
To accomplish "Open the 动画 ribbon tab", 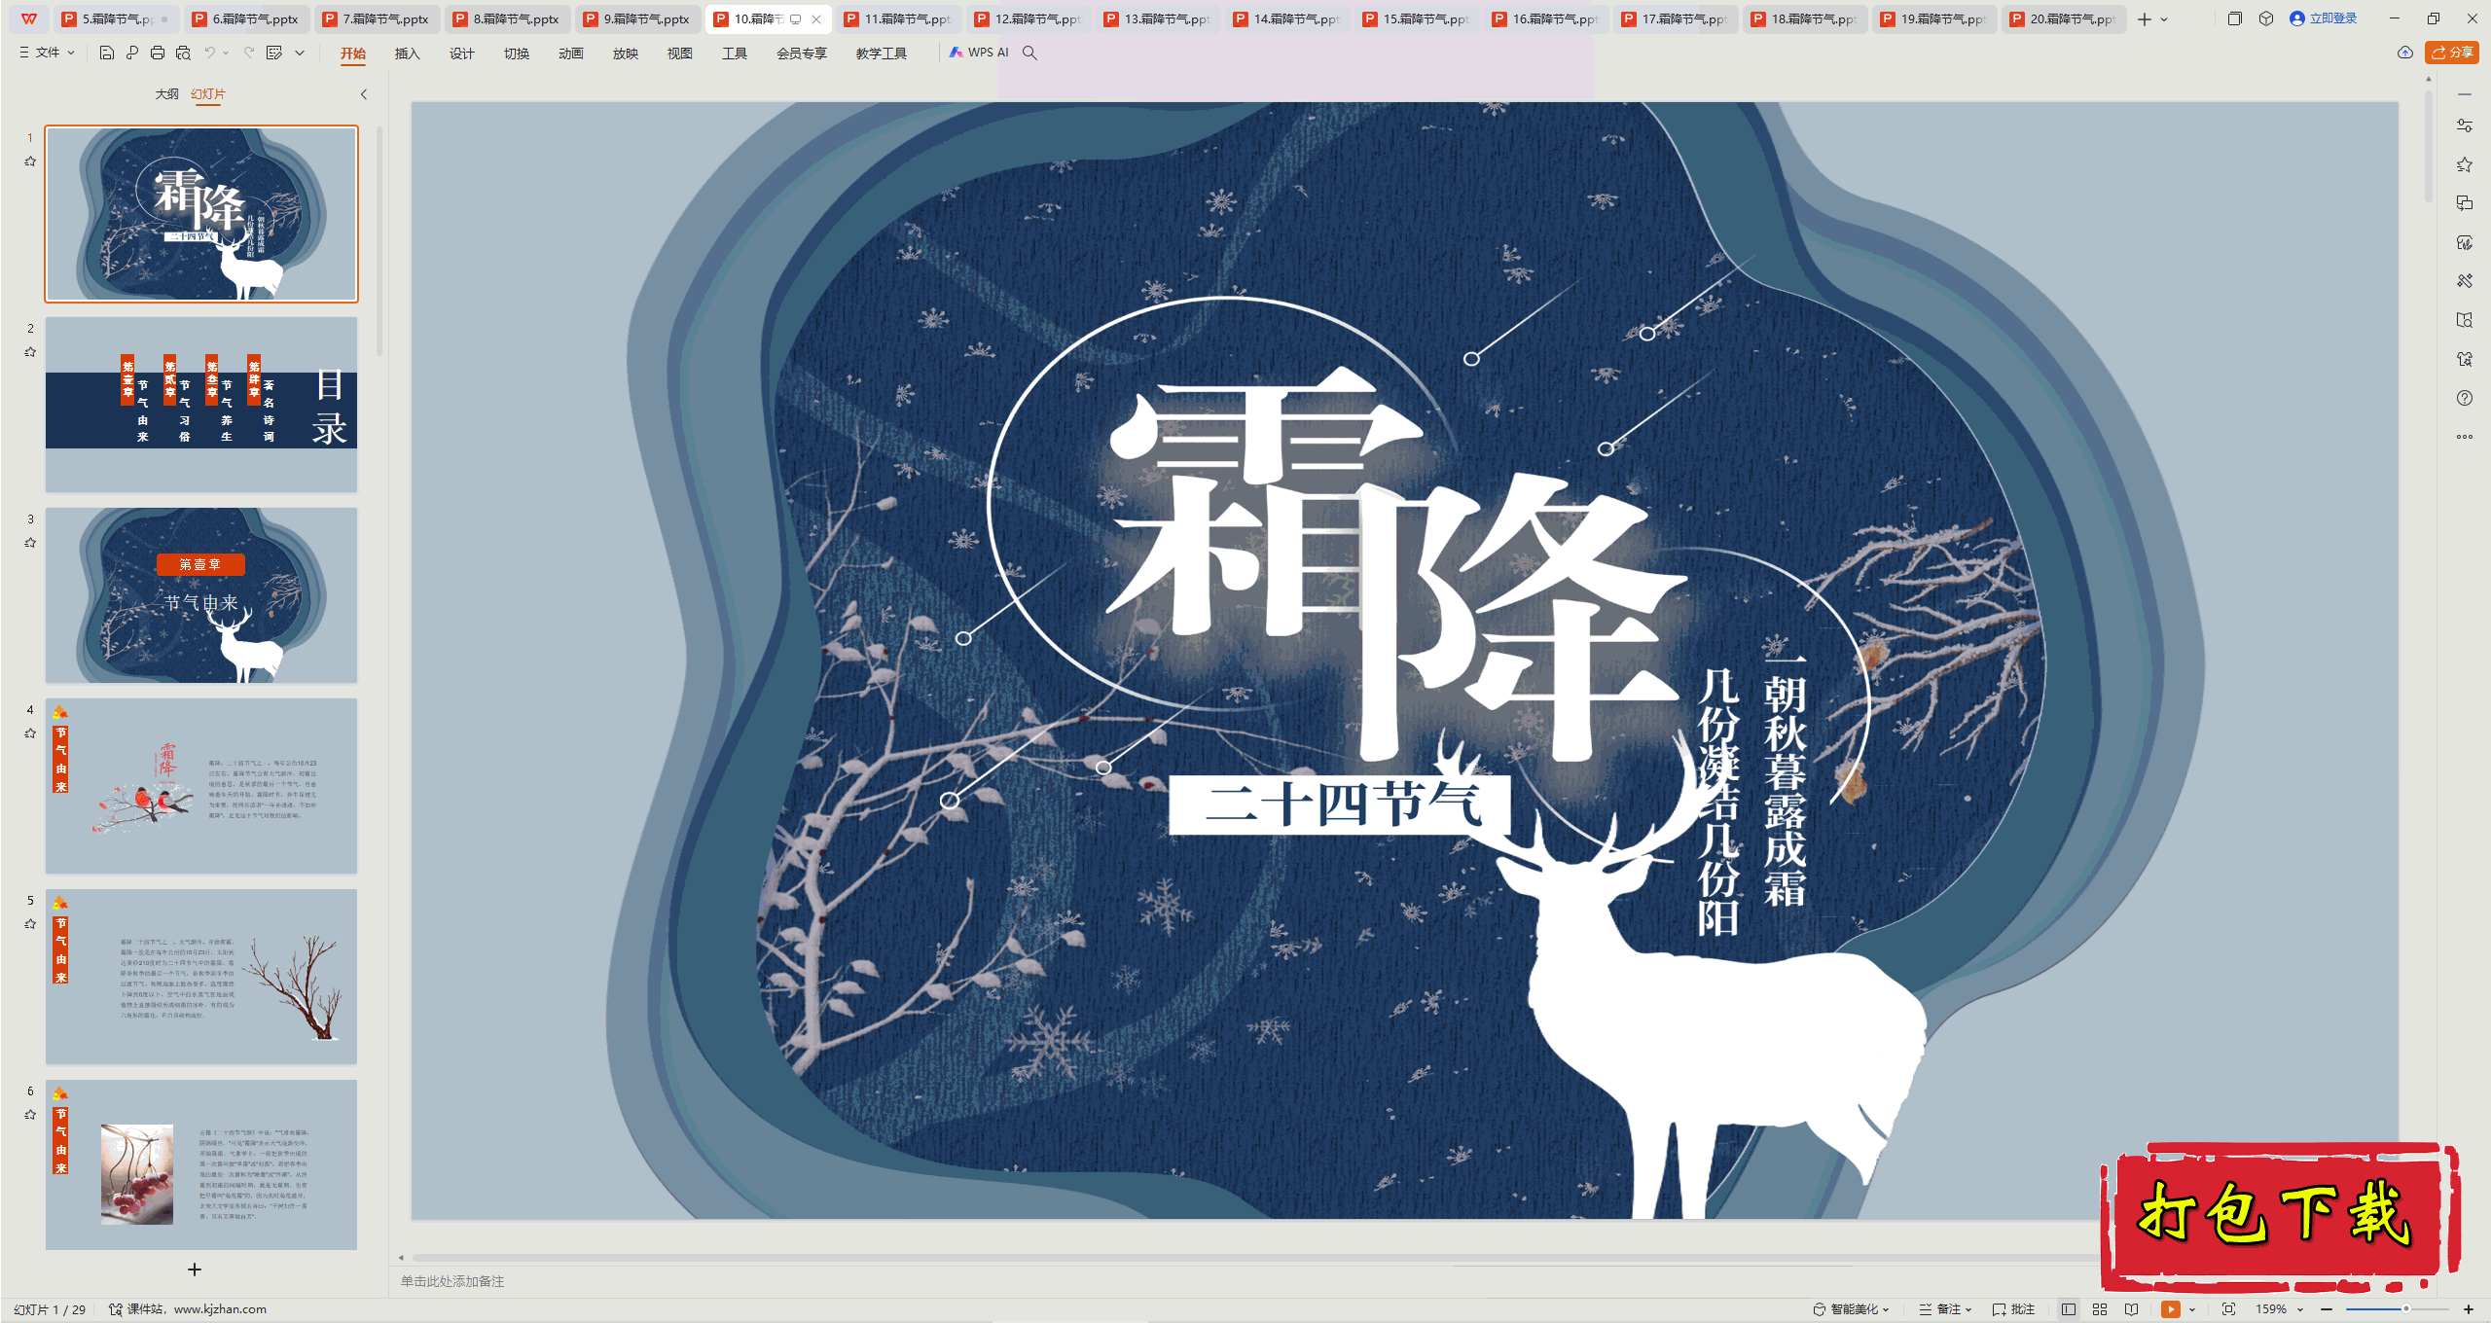I will [x=571, y=54].
